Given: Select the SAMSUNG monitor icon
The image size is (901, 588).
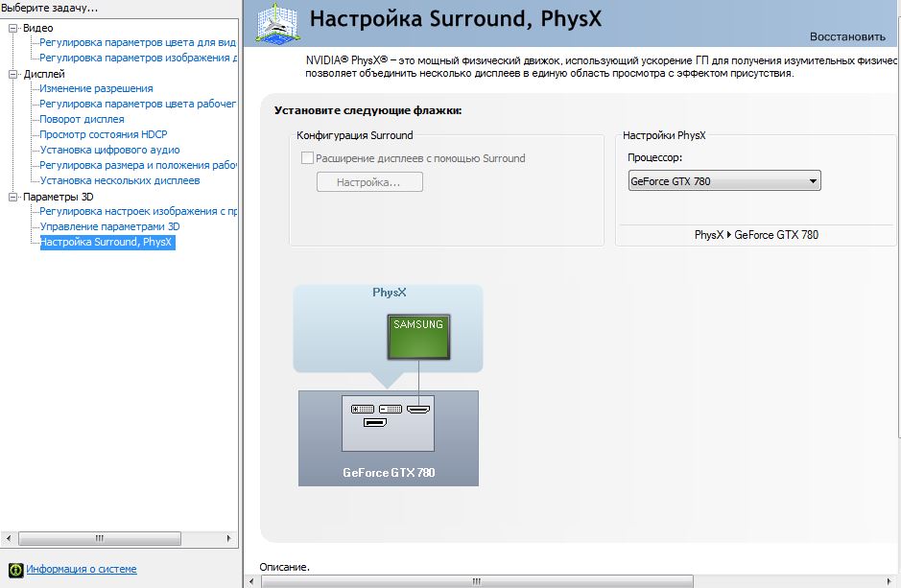Looking at the screenshot, I should [418, 337].
